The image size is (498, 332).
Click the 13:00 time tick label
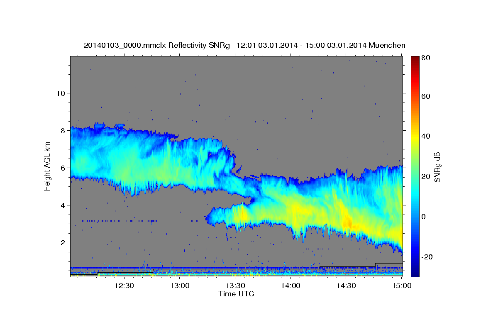[179, 286]
